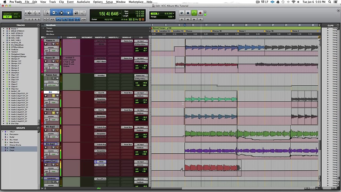Open Kazoo A input selector no input
The height and width of the screenshot is (192, 341).
tap(140, 41)
